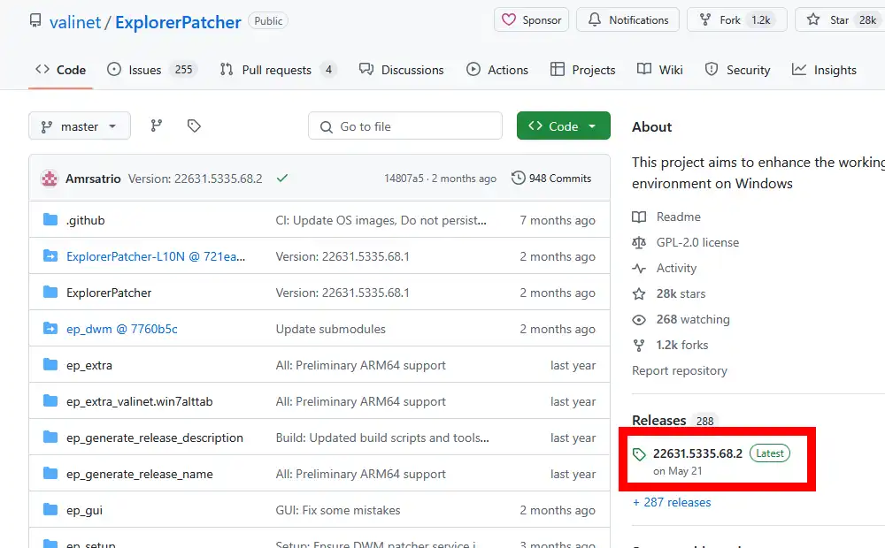Open the valinet owner profile link

[75, 22]
